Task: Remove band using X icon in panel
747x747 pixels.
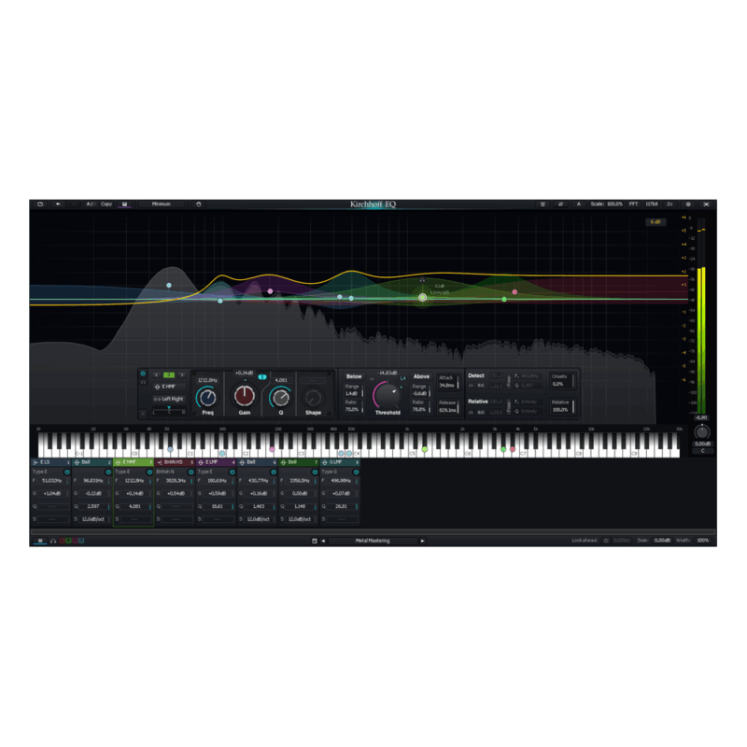Action: [x=143, y=414]
